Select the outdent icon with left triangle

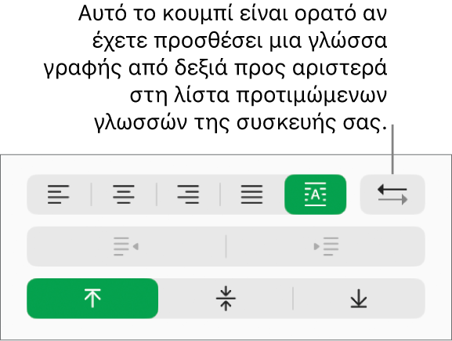coord(126,246)
